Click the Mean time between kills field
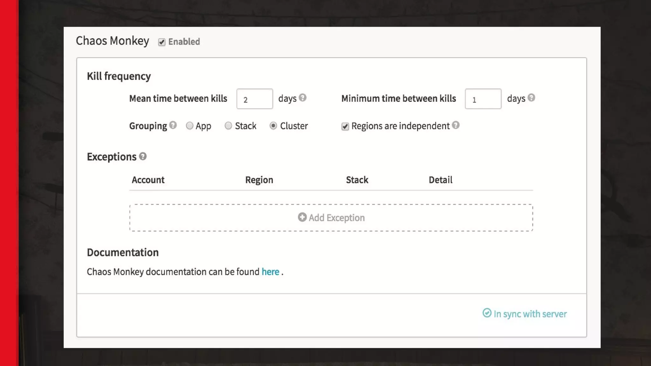651x366 pixels. point(255,99)
